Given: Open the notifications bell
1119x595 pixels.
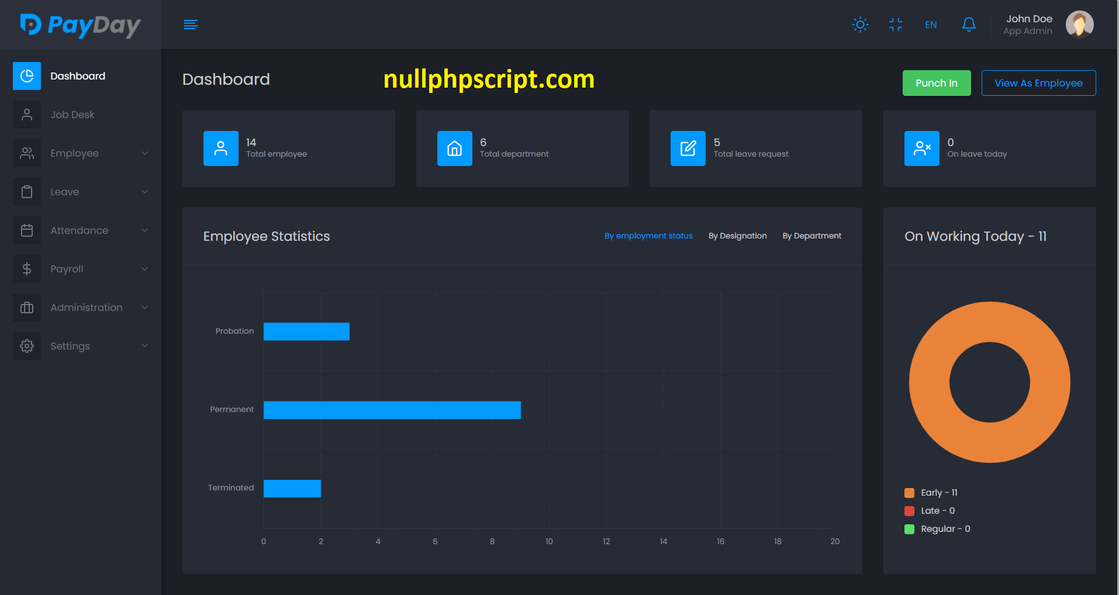Looking at the screenshot, I should pos(969,25).
